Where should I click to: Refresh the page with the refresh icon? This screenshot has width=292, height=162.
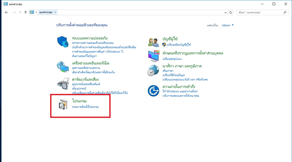click(x=231, y=12)
